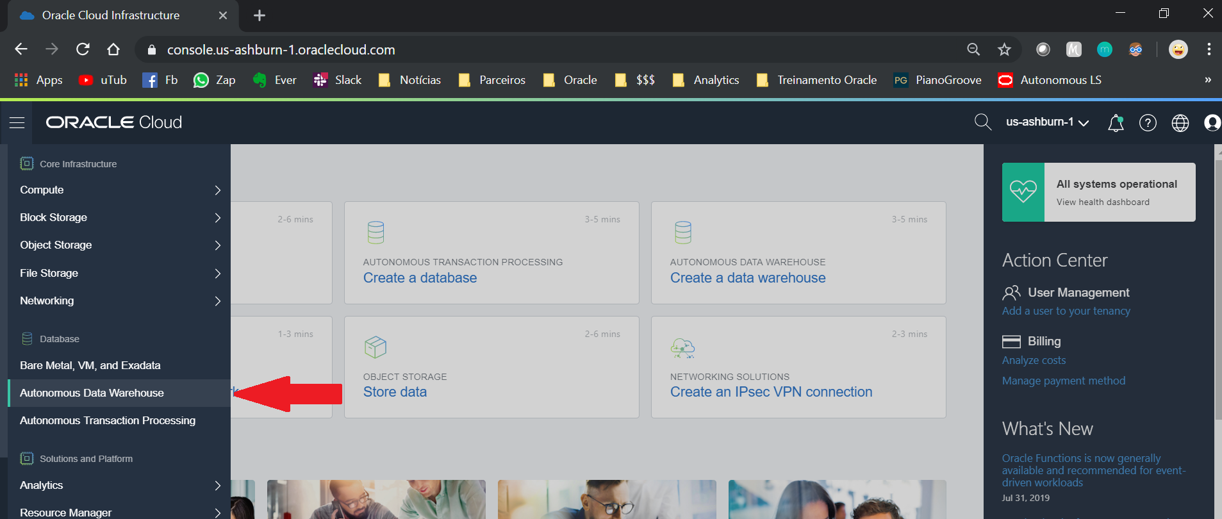Click the health heartbeat icon tile
This screenshot has width=1222, height=519.
pyautogui.click(x=1023, y=192)
